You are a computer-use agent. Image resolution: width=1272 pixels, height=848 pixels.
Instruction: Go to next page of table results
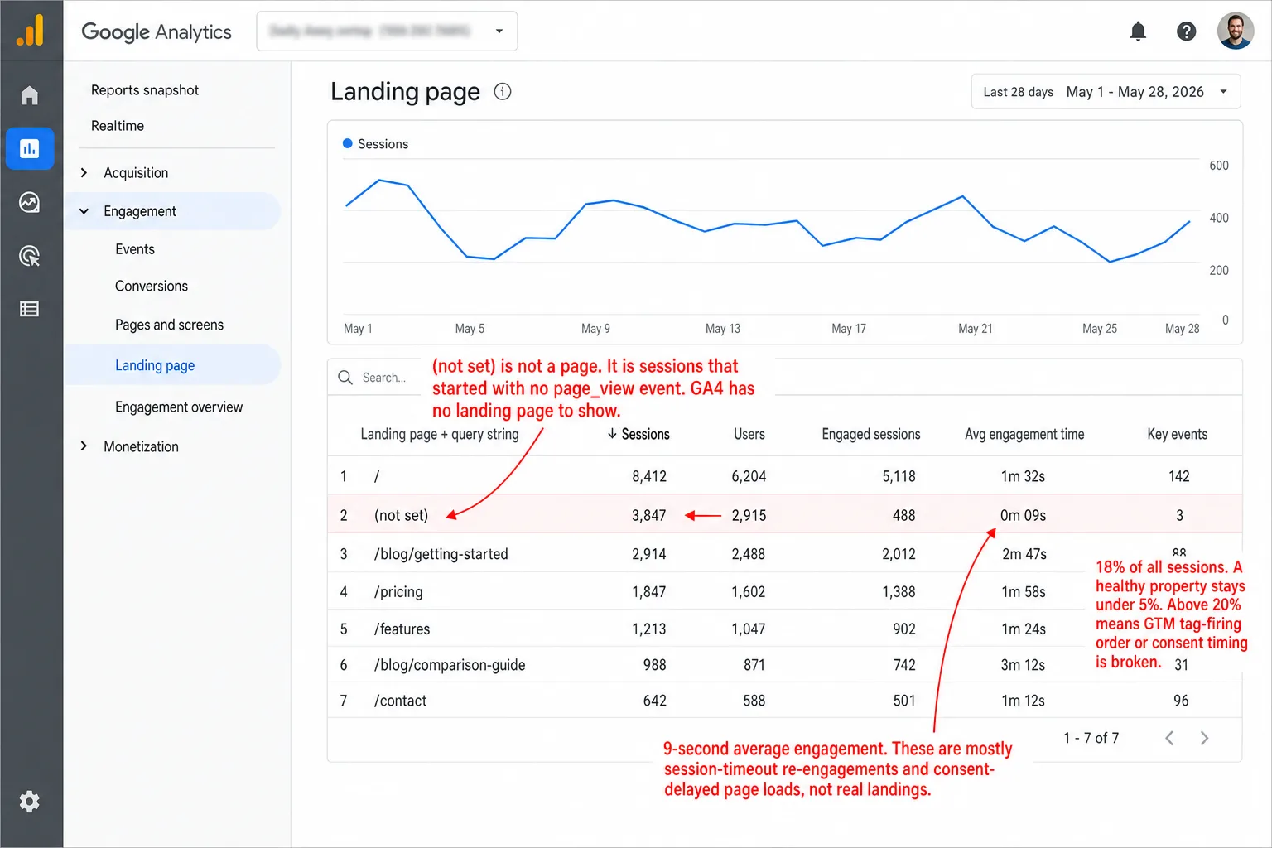1204,738
